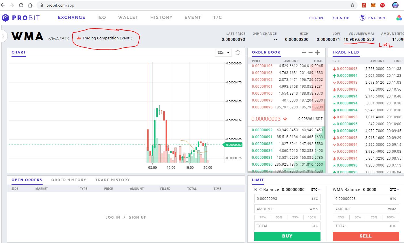Select ask price 0.00000096 in order book
The height and width of the screenshot is (243, 404).
(x=262, y=107)
